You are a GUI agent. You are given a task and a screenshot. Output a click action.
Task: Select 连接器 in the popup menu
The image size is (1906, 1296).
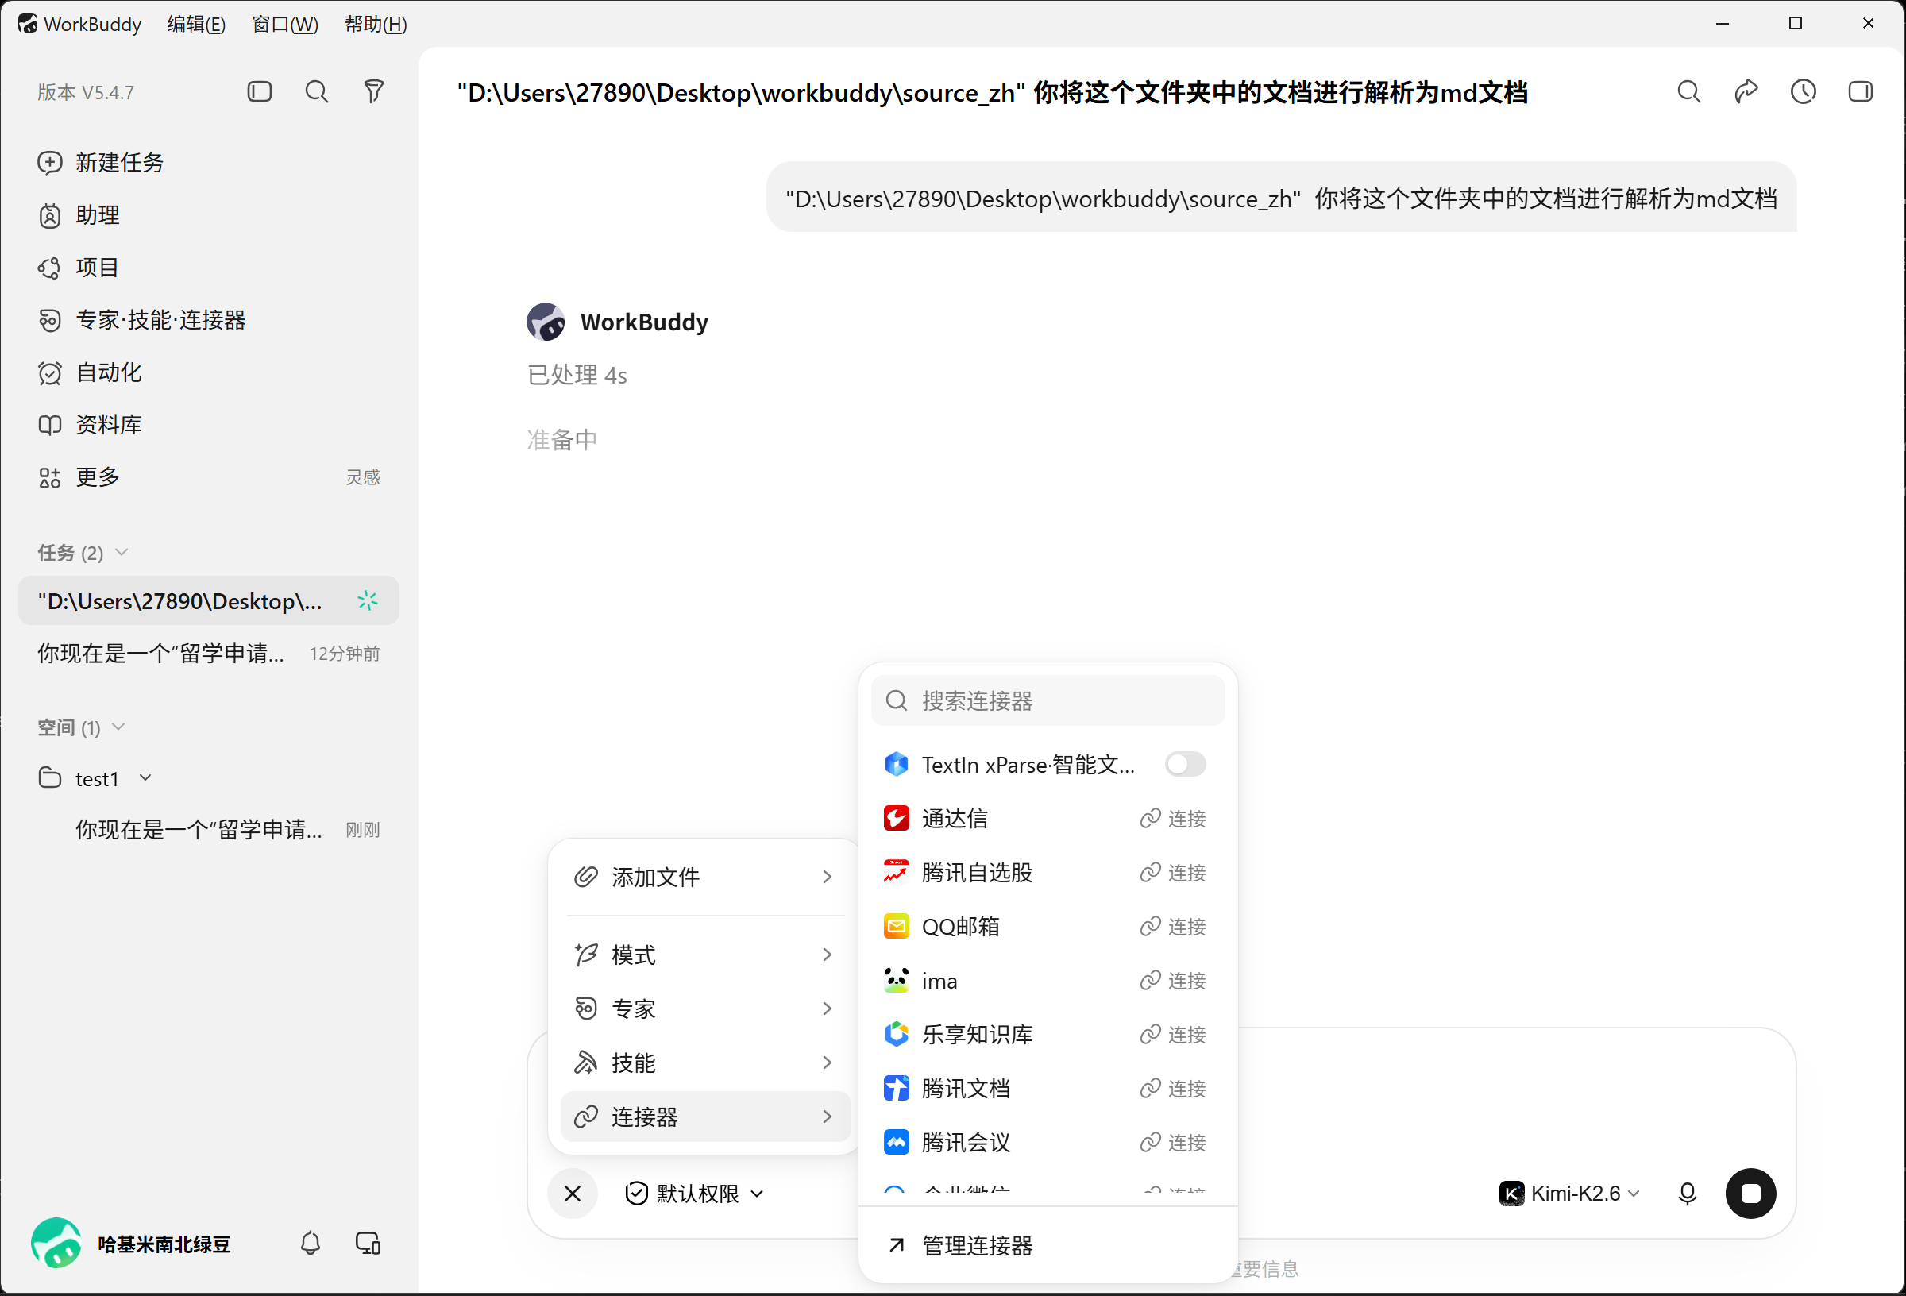pyautogui.click(x=705, y=1117)
